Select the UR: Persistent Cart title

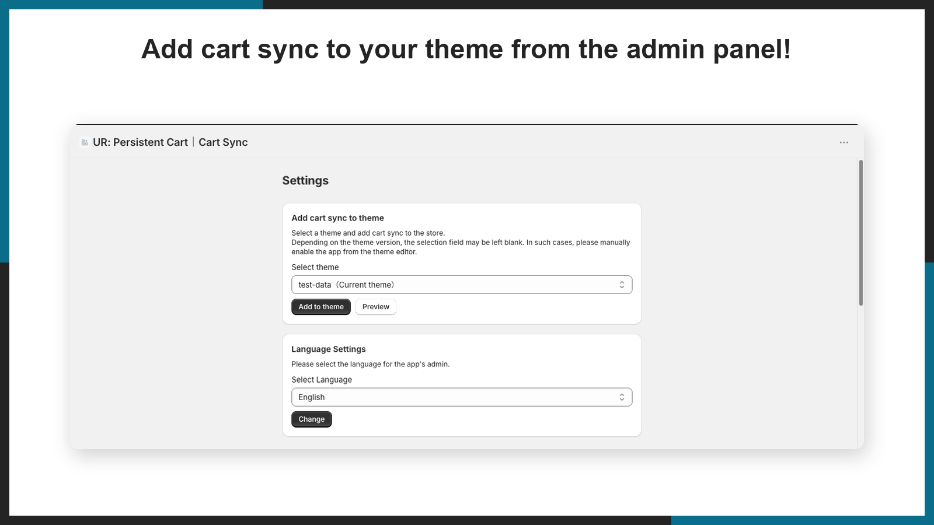click(140, 142)
